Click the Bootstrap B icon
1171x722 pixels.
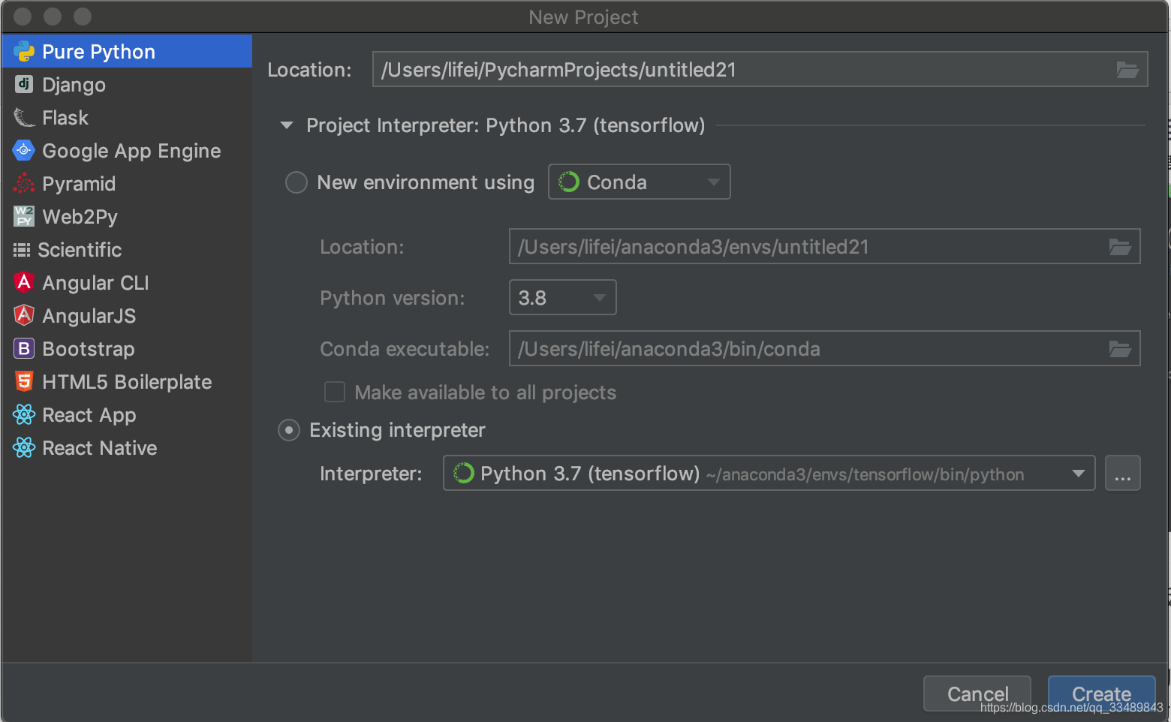tap(24, 348)
